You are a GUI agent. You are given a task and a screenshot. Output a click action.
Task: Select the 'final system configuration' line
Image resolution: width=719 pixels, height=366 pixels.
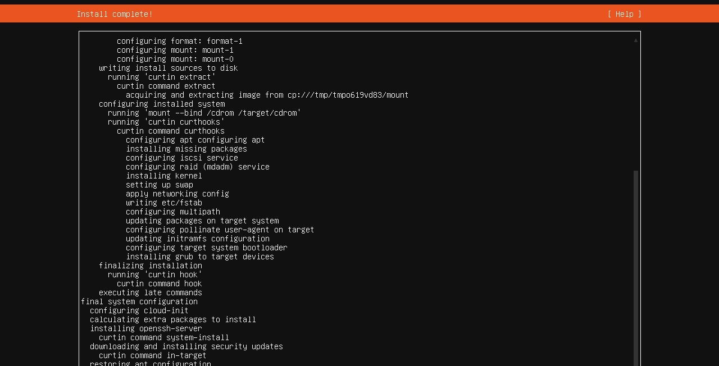[139, 301]
